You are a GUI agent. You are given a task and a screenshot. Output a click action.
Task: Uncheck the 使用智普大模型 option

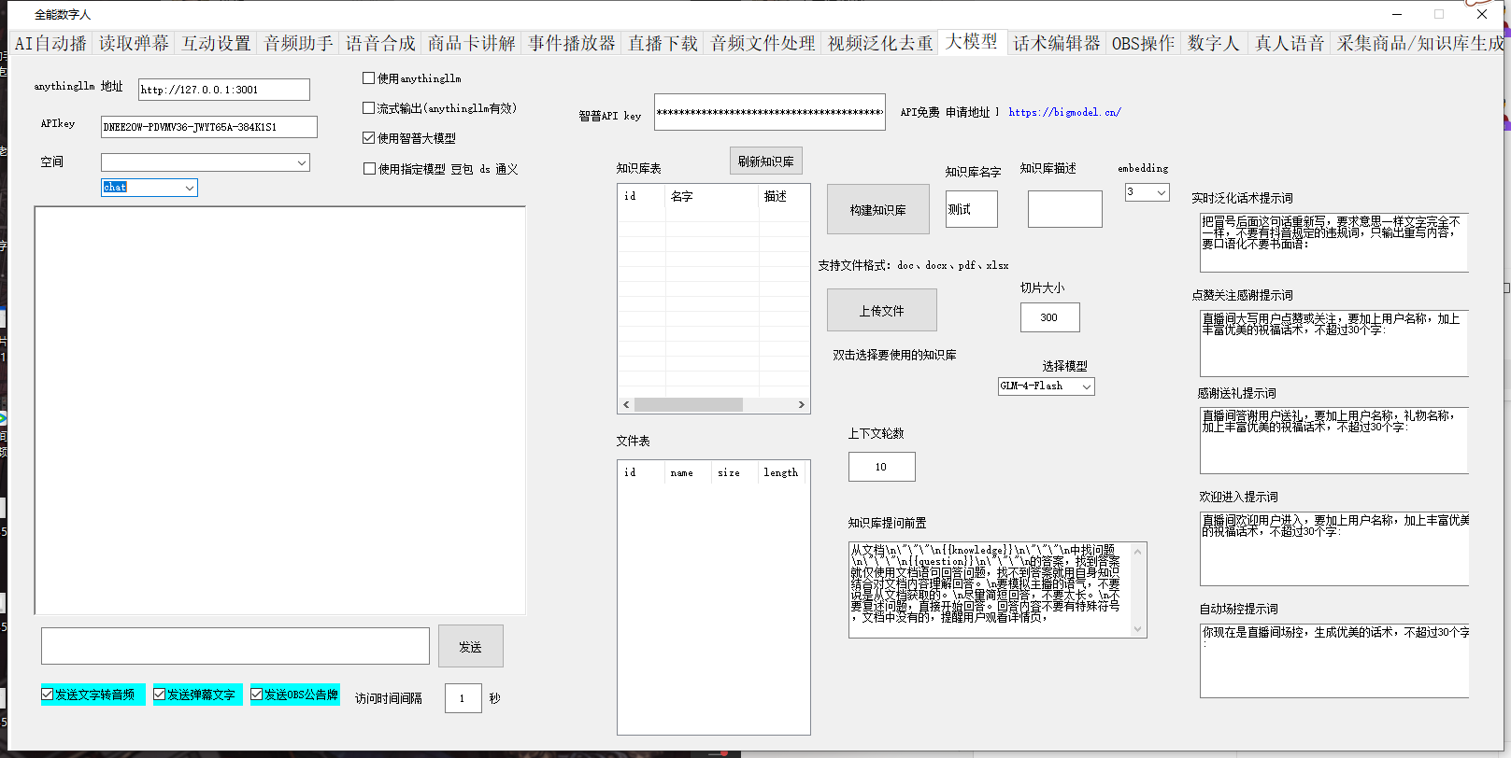369,138
